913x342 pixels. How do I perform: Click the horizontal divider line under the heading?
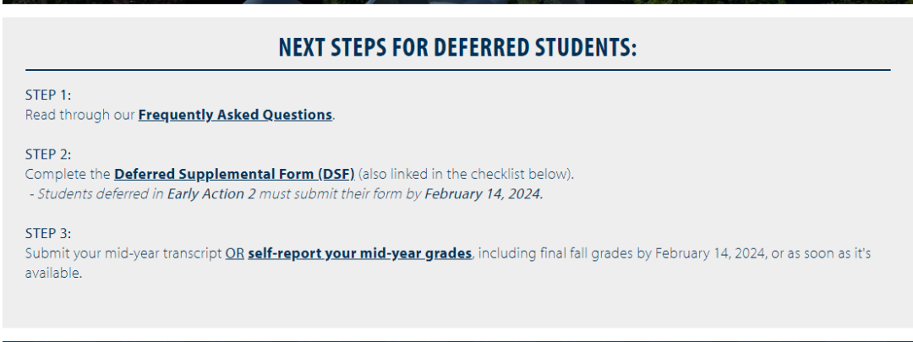pos(457,70)
